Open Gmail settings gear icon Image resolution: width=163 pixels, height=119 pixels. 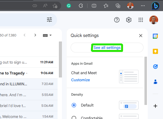[129, 20]
